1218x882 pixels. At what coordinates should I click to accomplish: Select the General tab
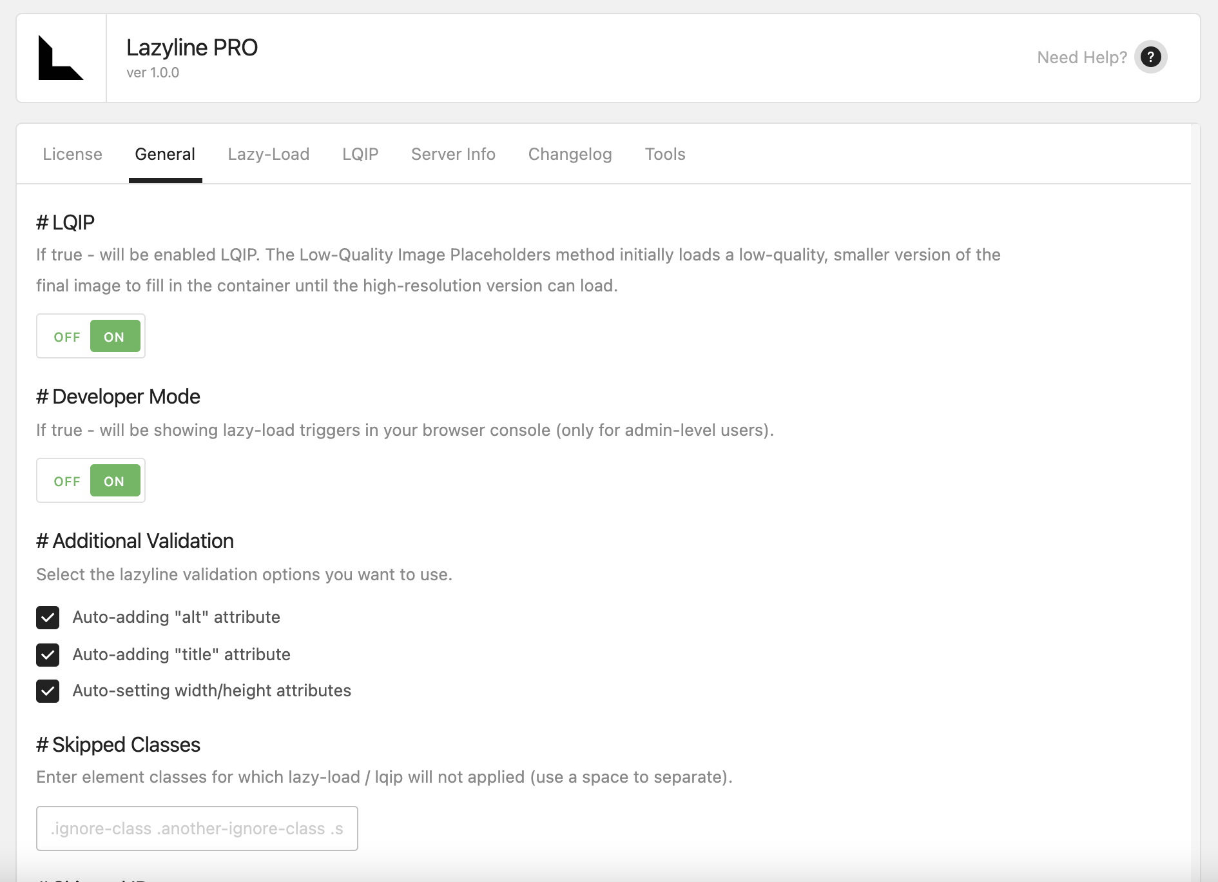point(165,154)
